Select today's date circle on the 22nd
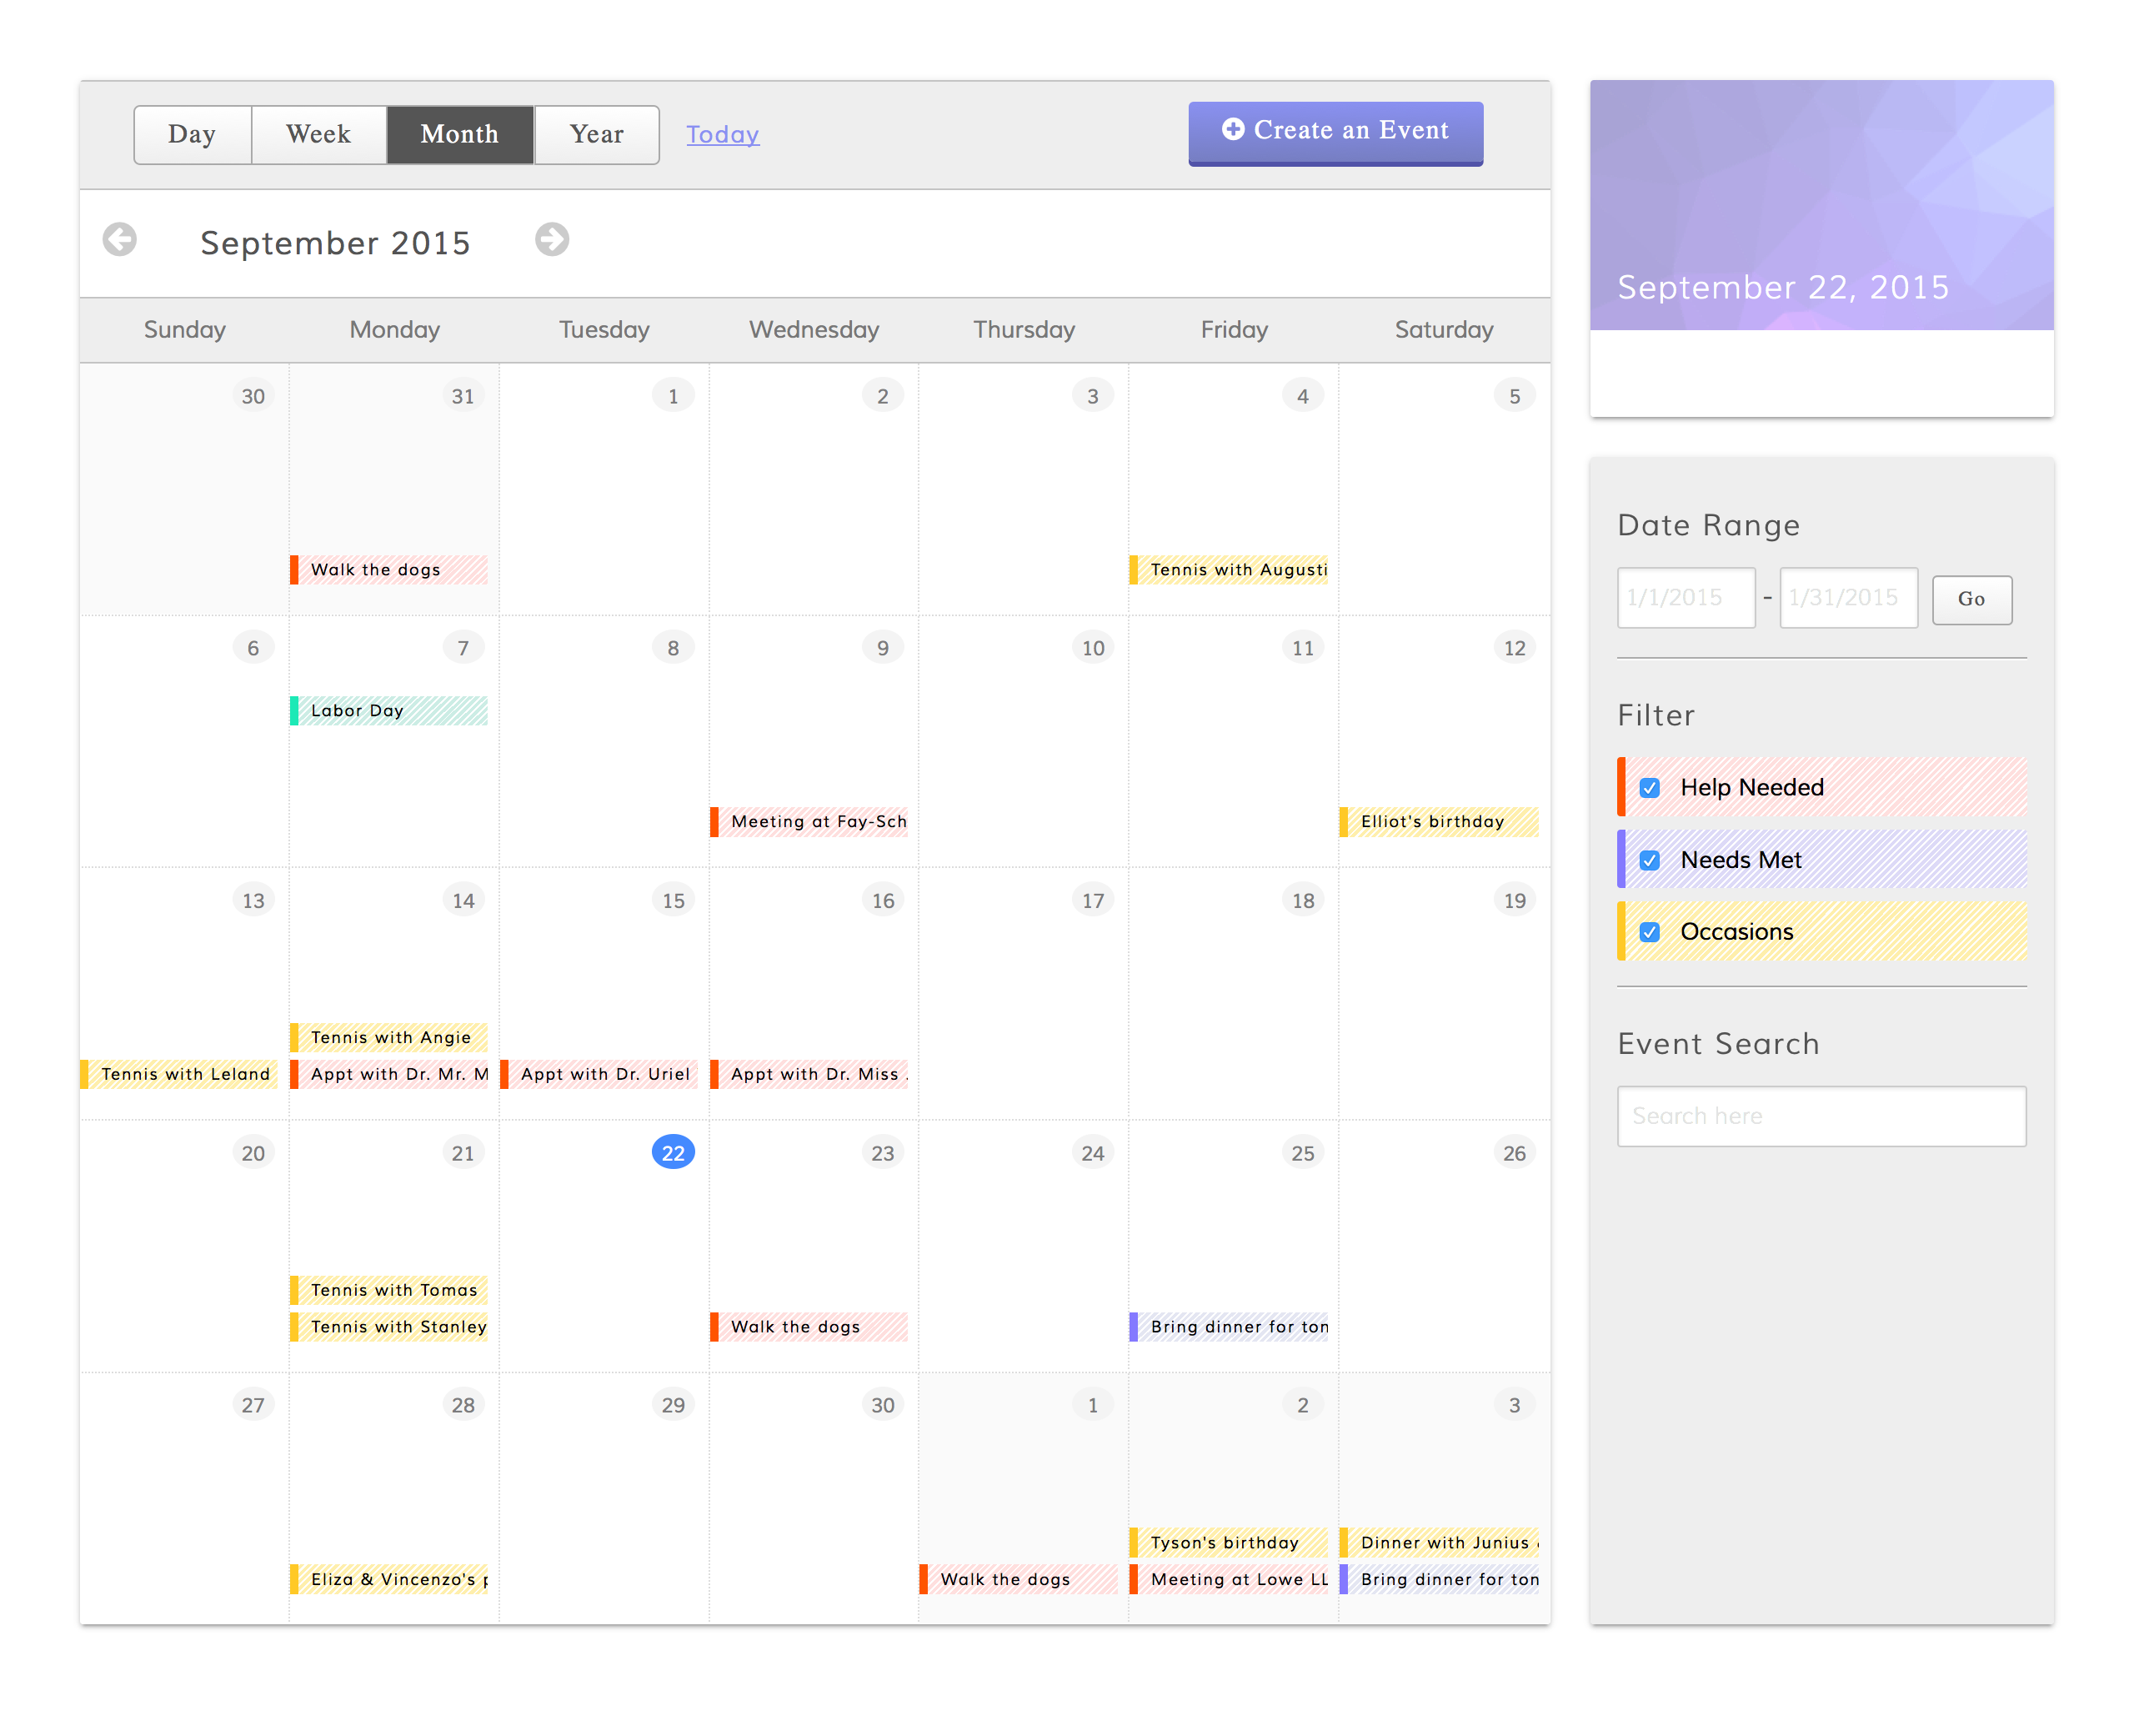 click(673, 1152)
